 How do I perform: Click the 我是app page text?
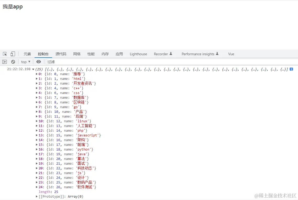(x=13, y=7)
